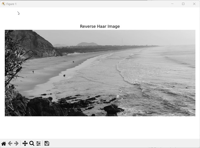Viewport: 200px width, 148px height.
Task: Go forward to the next view
Action: (16, 144)
